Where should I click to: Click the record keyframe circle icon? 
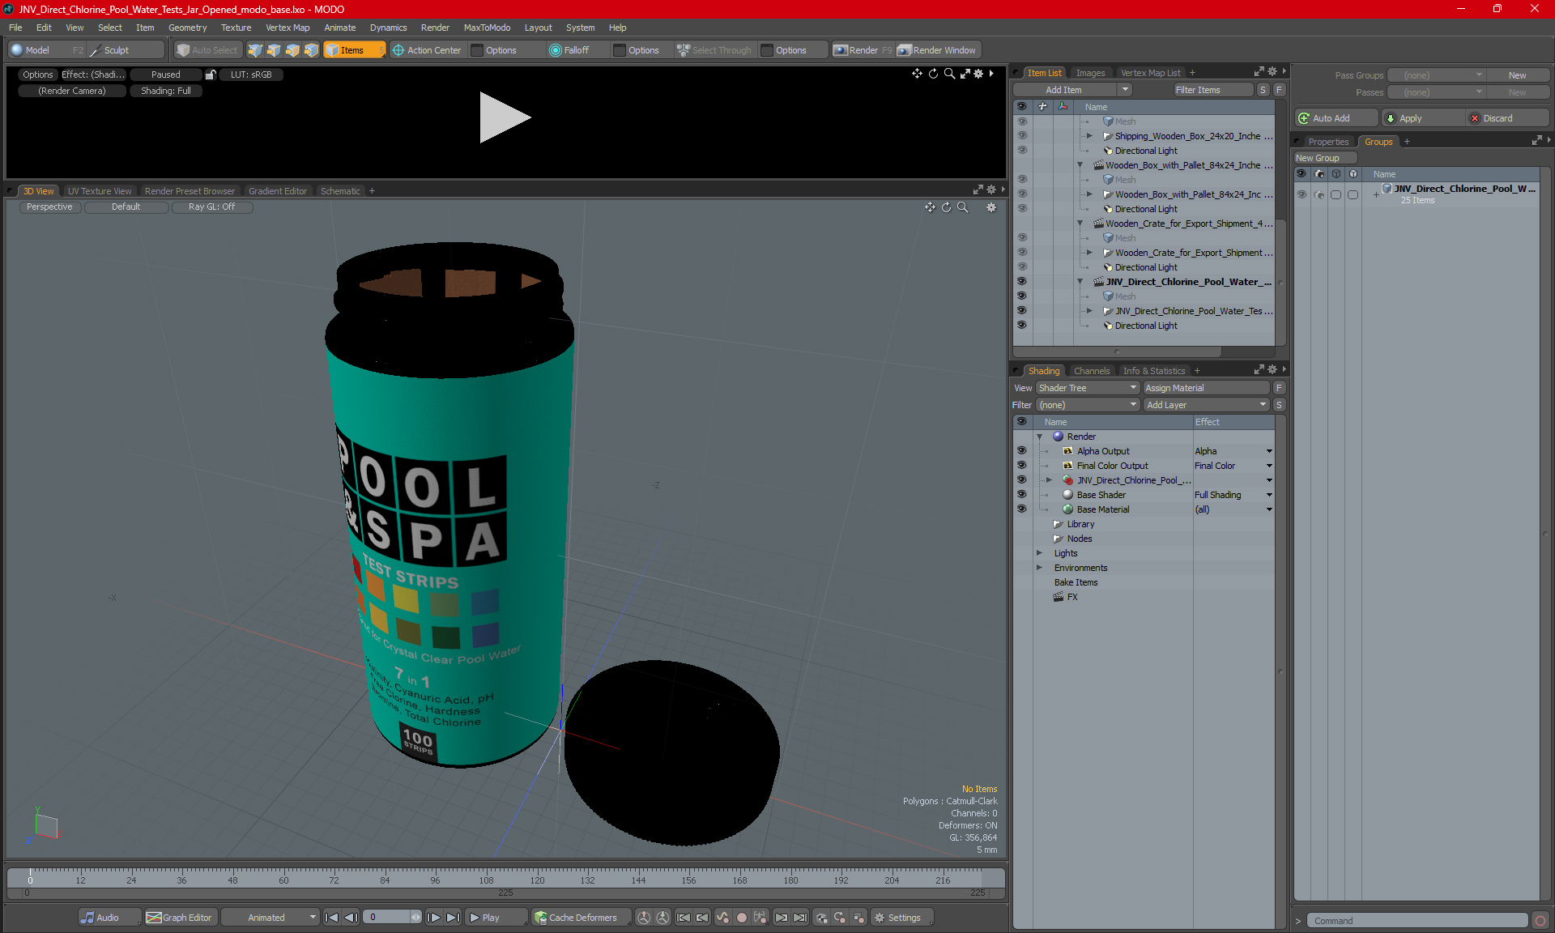[x=741, y=918]
